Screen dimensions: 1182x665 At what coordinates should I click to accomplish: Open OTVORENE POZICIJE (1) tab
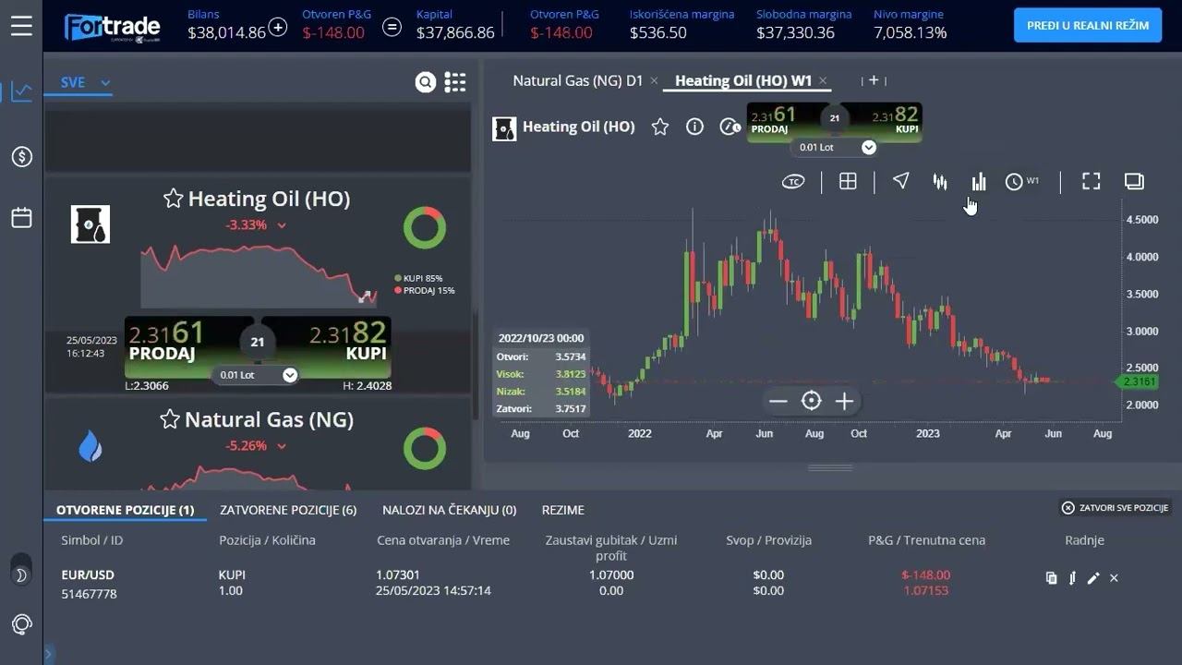click(x=125, y=510)
